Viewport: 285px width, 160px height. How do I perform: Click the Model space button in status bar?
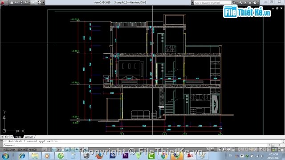pyautogui.click(x=208, y=149)
